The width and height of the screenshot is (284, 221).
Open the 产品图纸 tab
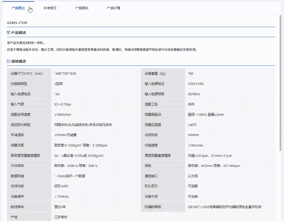click(x=82, y=8)
